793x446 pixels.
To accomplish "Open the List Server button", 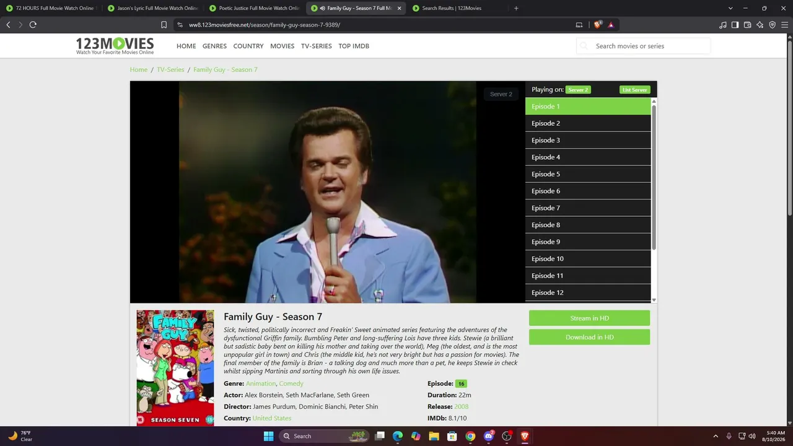I will [x=635, y=90].
